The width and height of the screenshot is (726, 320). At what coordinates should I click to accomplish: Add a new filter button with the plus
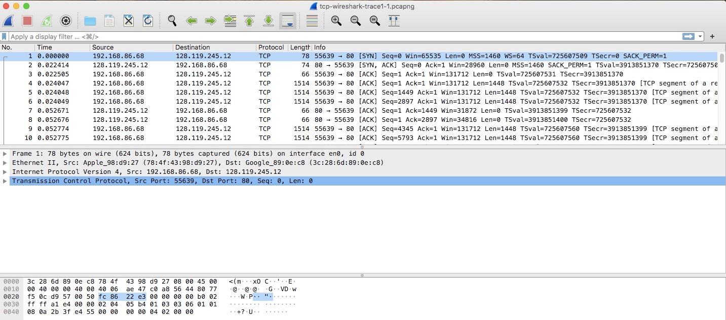712,36
